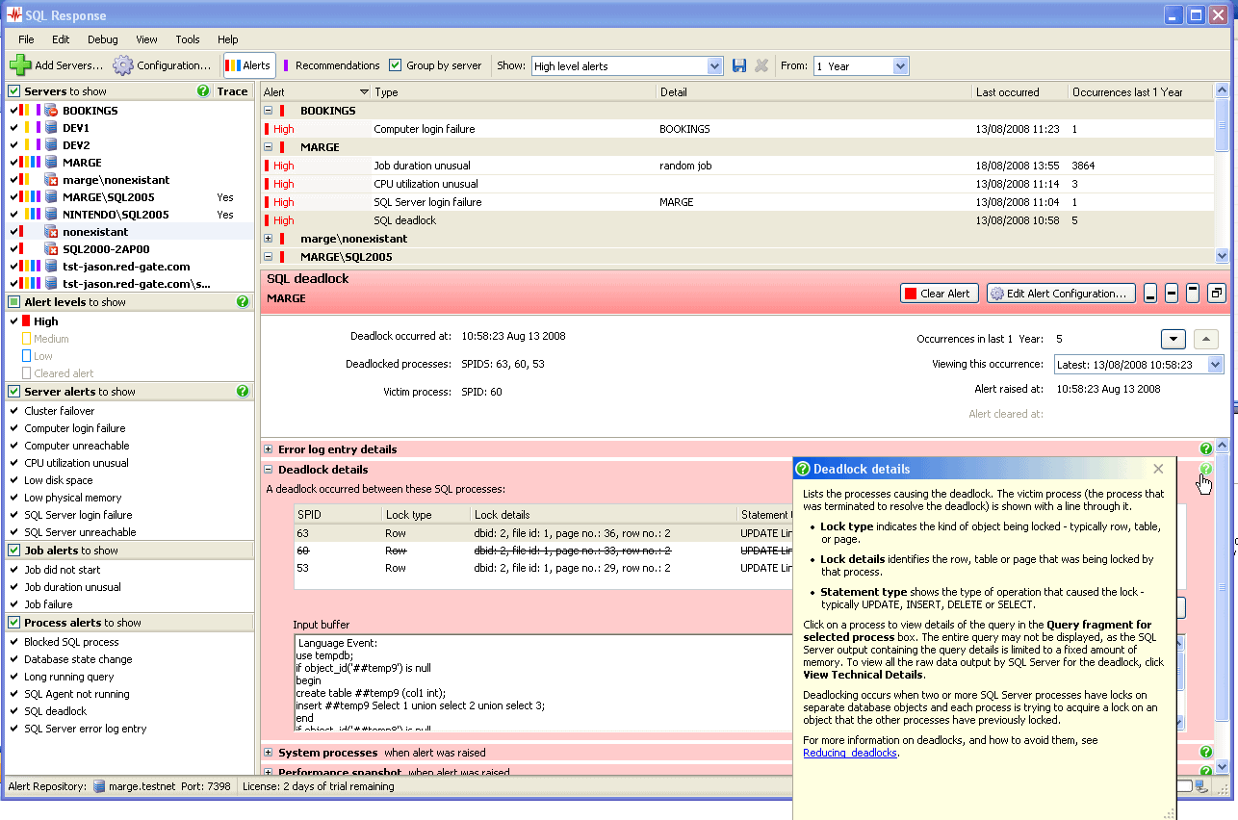Open the Help menu

[228, 39]
